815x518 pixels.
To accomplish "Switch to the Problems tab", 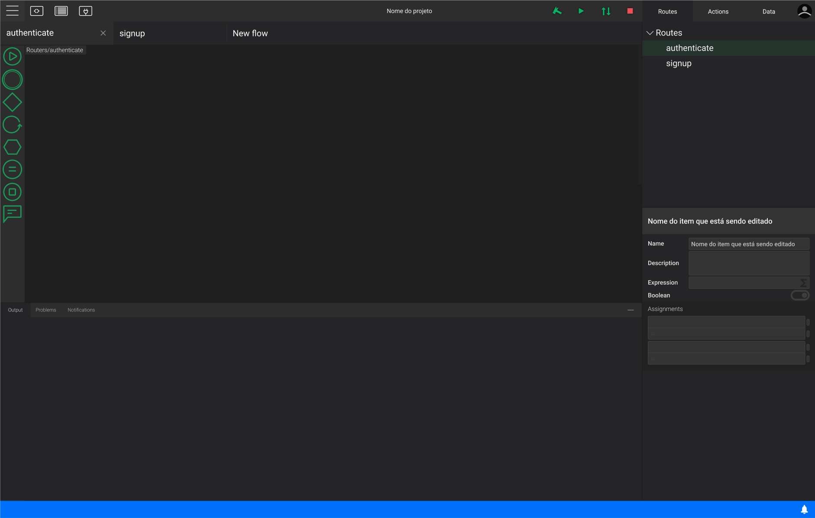I will coord(46,310).
